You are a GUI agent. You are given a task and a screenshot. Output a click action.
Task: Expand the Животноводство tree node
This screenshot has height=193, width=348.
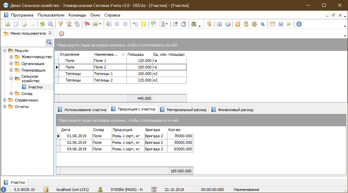pos(11,57)
